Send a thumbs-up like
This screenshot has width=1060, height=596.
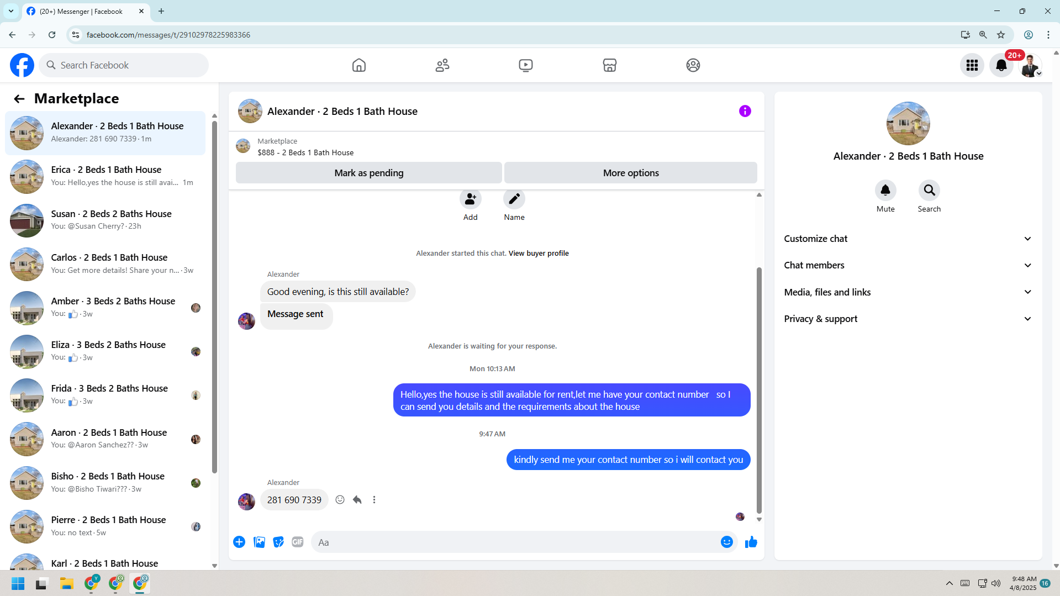pos(751,542)
